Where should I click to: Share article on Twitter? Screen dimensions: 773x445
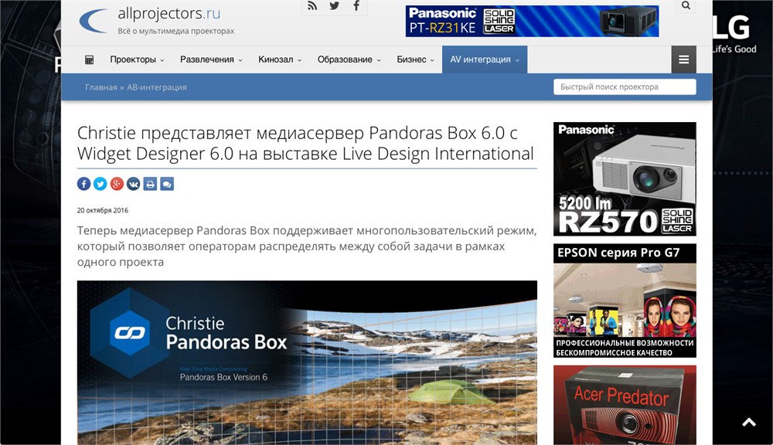coord(100,184)
